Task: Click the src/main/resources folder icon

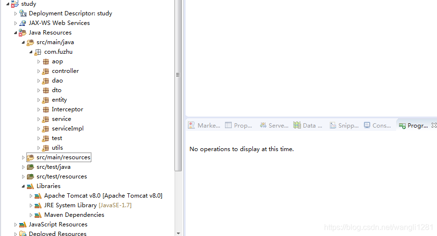Action: pyautogui.click(x=30, y=158)
